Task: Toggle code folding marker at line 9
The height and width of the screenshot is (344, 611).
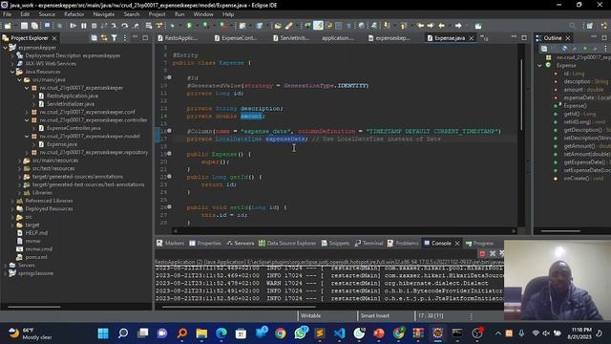Action: [x=169, y=77]
